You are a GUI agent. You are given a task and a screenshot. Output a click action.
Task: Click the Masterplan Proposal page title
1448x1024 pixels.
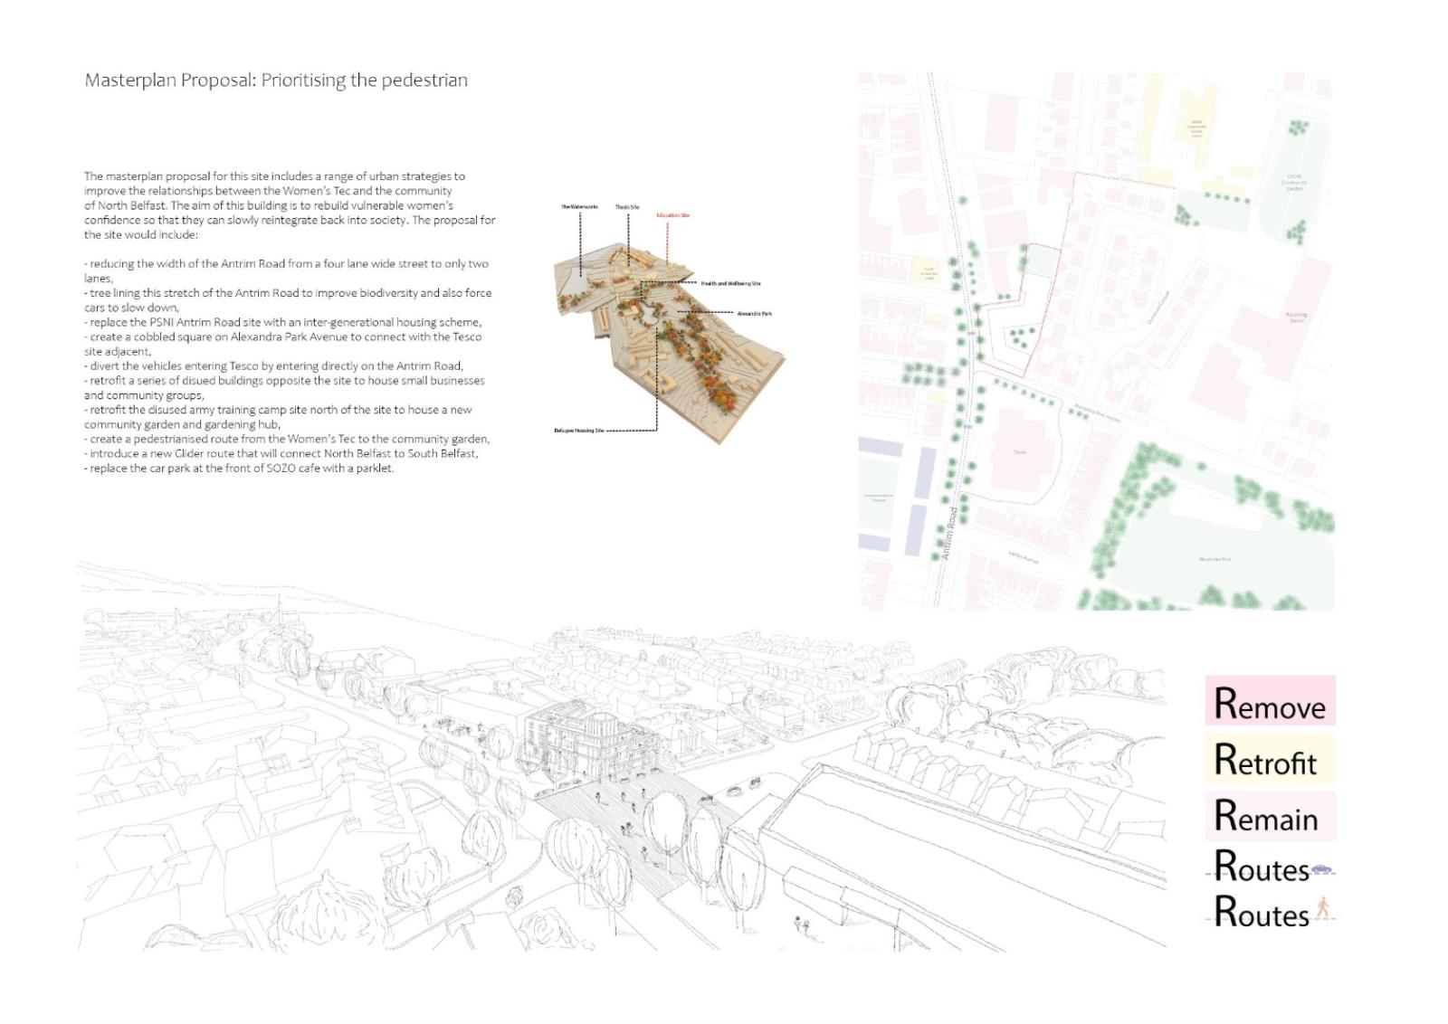point(276,81)
